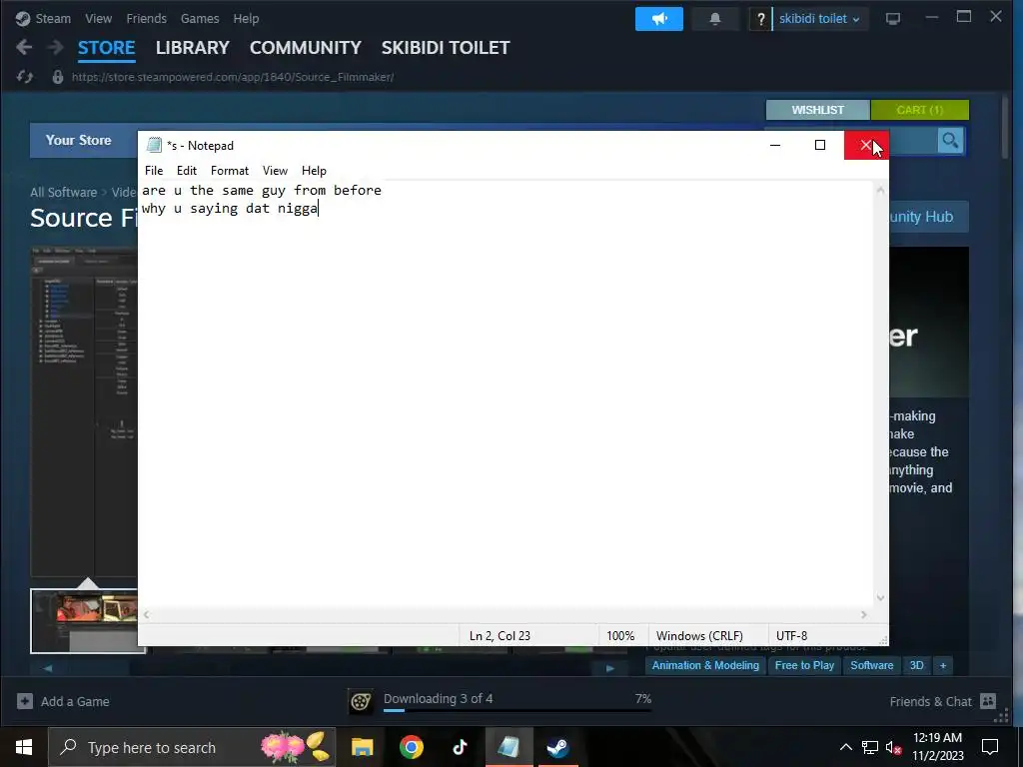1023x767 pixels.
Task: Select the Animation & Modeling tag
Action: (x=705, y=665)
